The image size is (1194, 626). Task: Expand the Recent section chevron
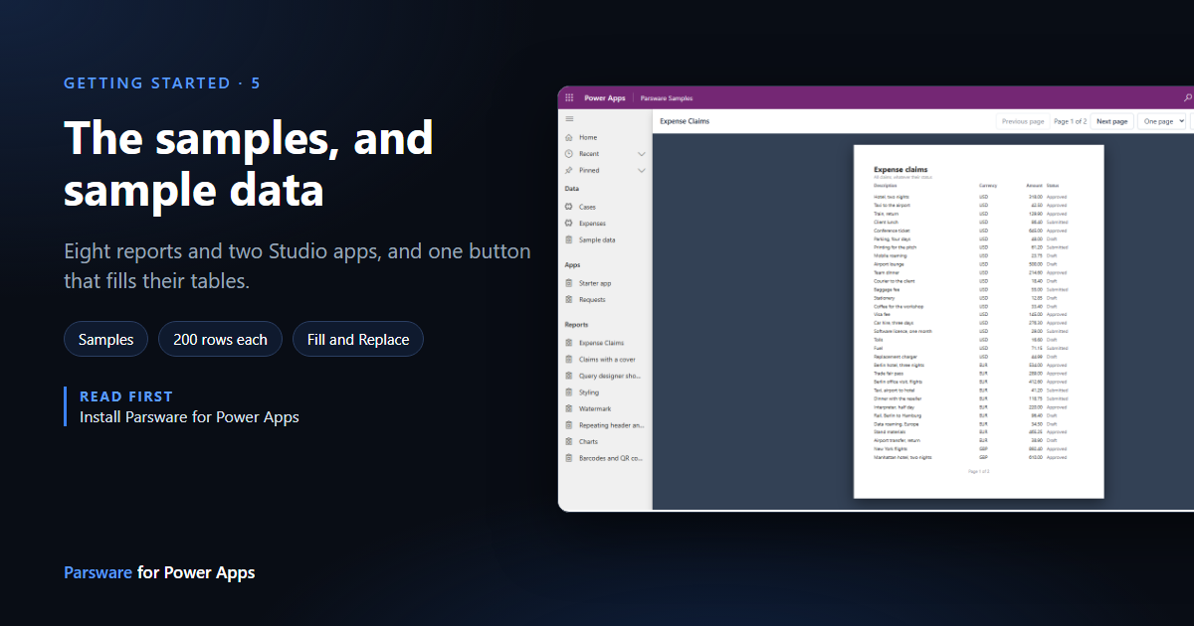(642, 154)
